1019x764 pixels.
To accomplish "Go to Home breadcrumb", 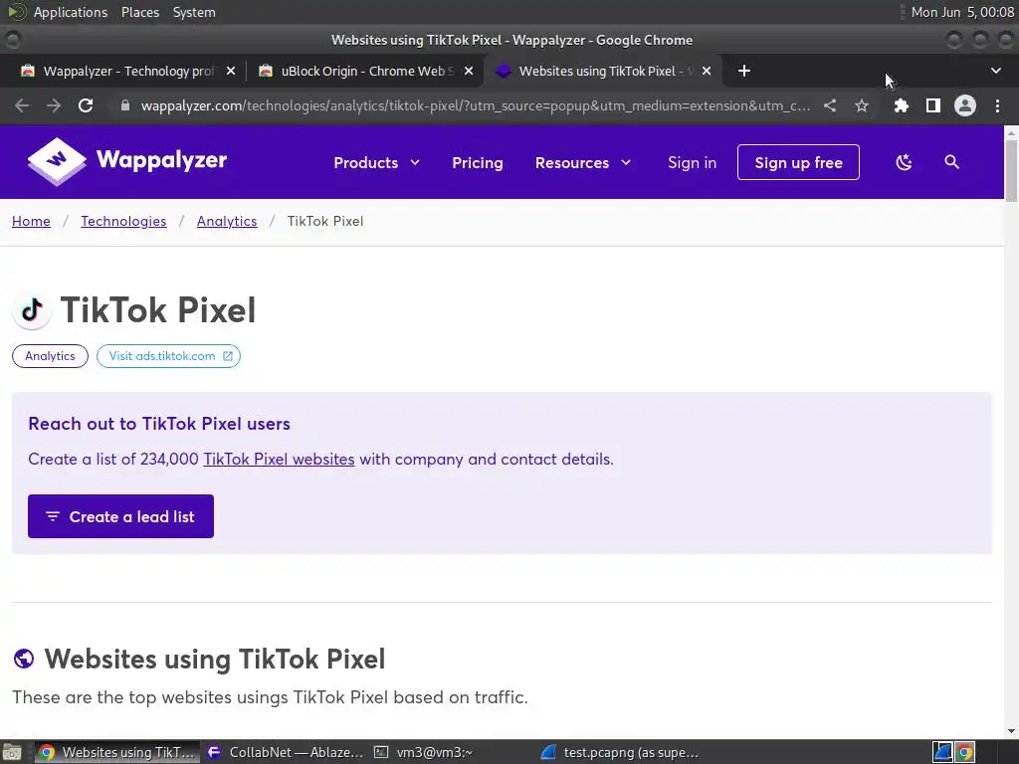I will click(x=31, y=221).
